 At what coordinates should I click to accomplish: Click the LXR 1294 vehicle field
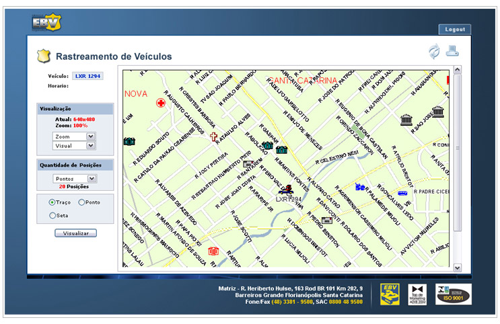click(x=87, y=76)
